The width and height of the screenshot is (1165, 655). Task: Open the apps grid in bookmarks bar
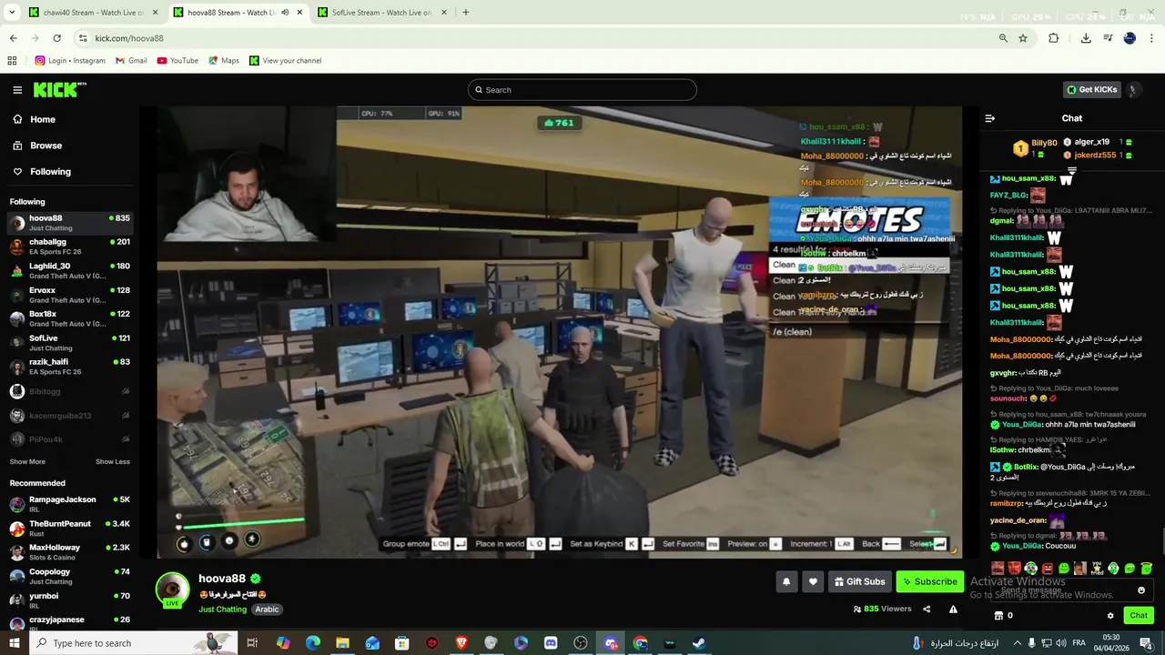pyautogui.click(x=12, y=61)
